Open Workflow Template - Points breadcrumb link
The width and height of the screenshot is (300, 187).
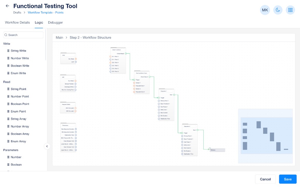pos(45,12)
